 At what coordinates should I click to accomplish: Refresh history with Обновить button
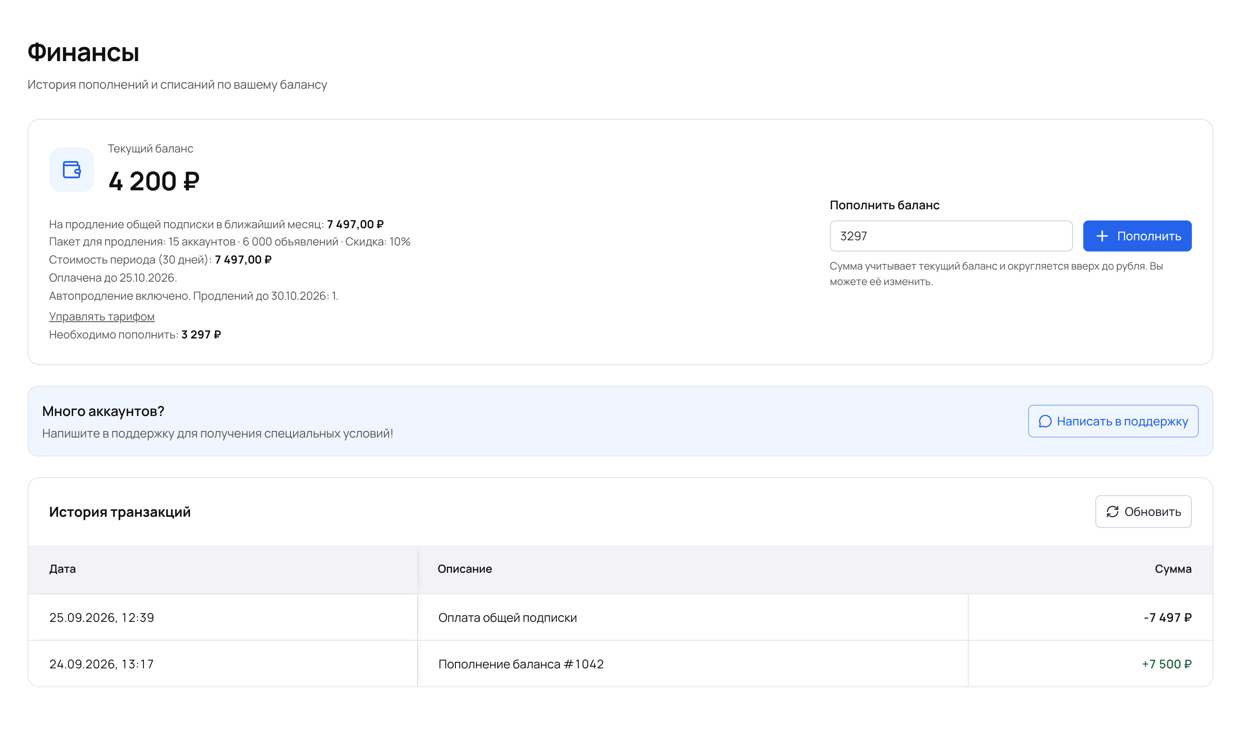point(1143,512)
